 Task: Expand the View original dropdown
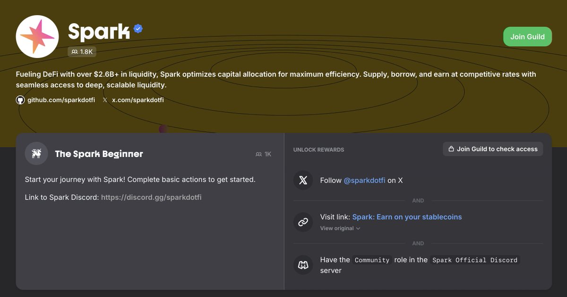pos(340,228)
